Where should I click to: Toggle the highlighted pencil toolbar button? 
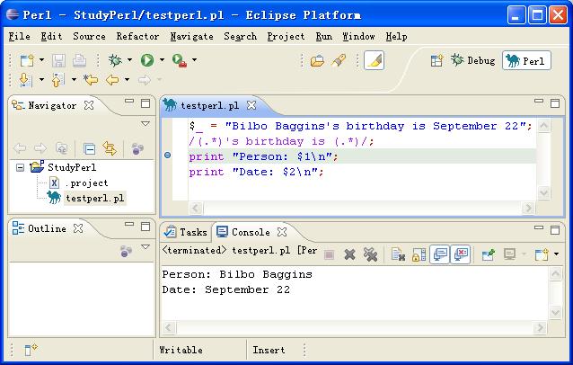374,60
